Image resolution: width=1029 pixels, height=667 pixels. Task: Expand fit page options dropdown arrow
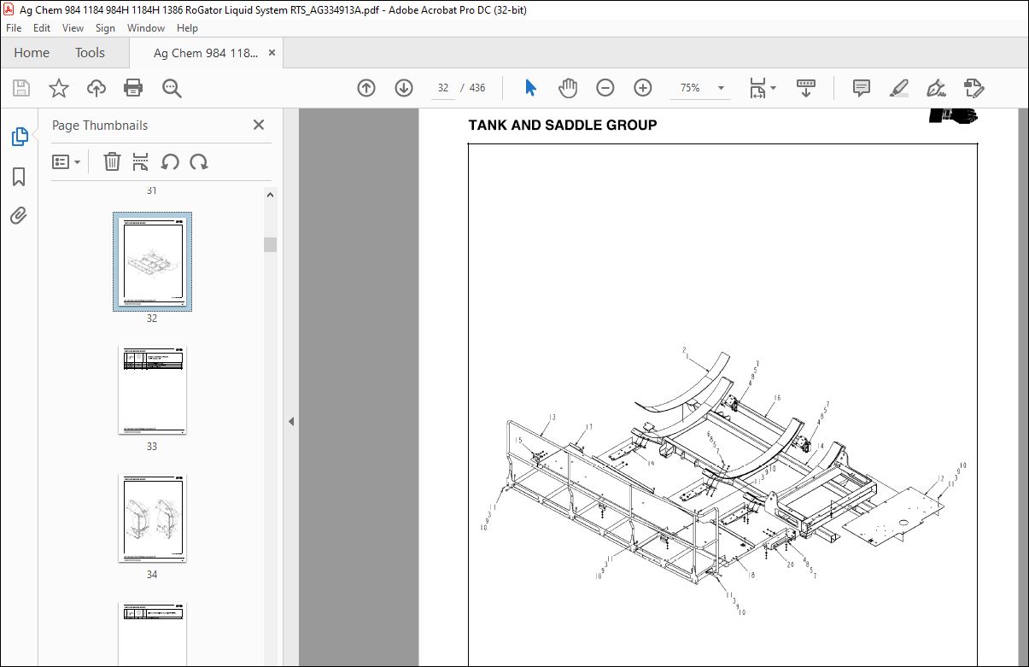click(774, 88)
